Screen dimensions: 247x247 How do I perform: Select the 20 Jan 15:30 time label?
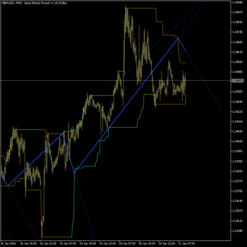tap(146, 243)
